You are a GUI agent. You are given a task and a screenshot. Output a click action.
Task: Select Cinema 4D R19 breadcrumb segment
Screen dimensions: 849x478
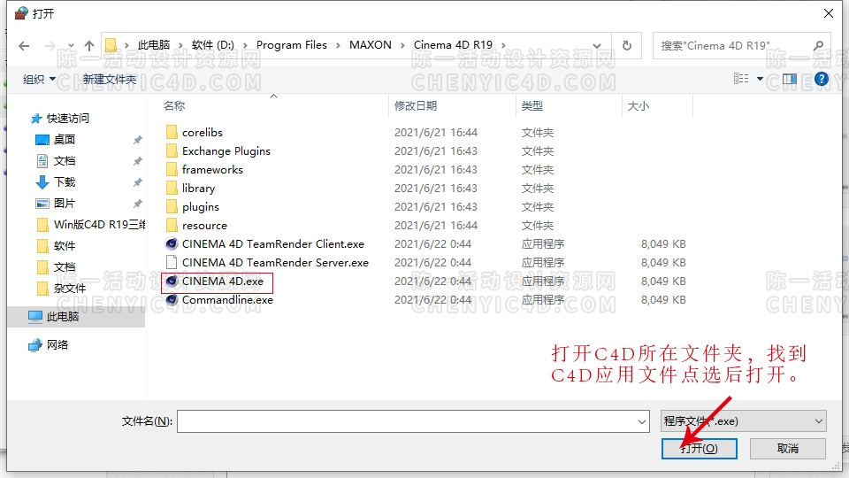click(x=453, y=45)
